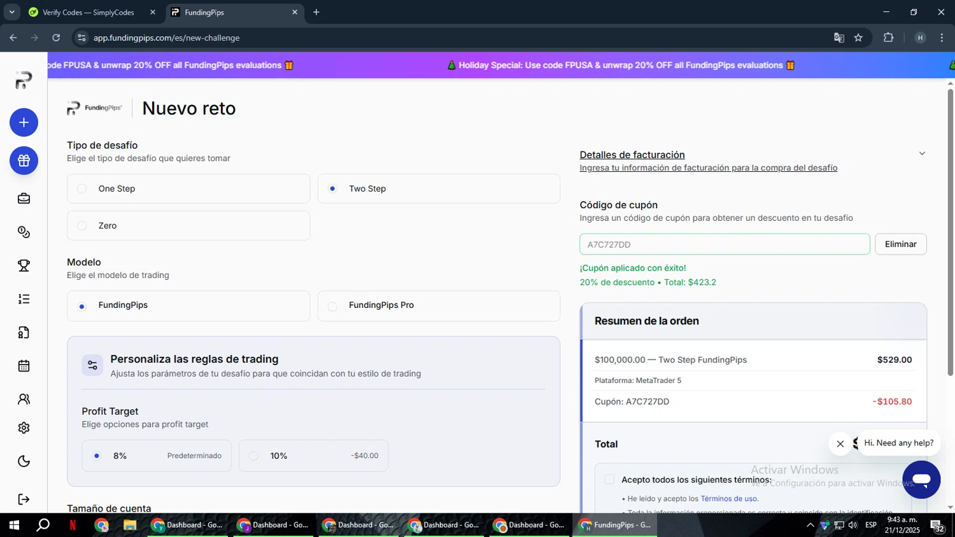Open the gift rewards icon in sidebar
Image resolution: width=955 pixels, height=537 pixels.
click(24, 161)
